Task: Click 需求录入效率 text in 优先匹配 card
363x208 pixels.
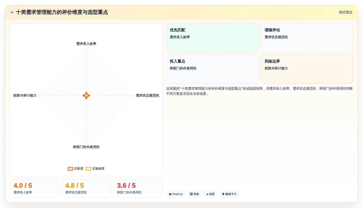Action: [x=180, y=37]
